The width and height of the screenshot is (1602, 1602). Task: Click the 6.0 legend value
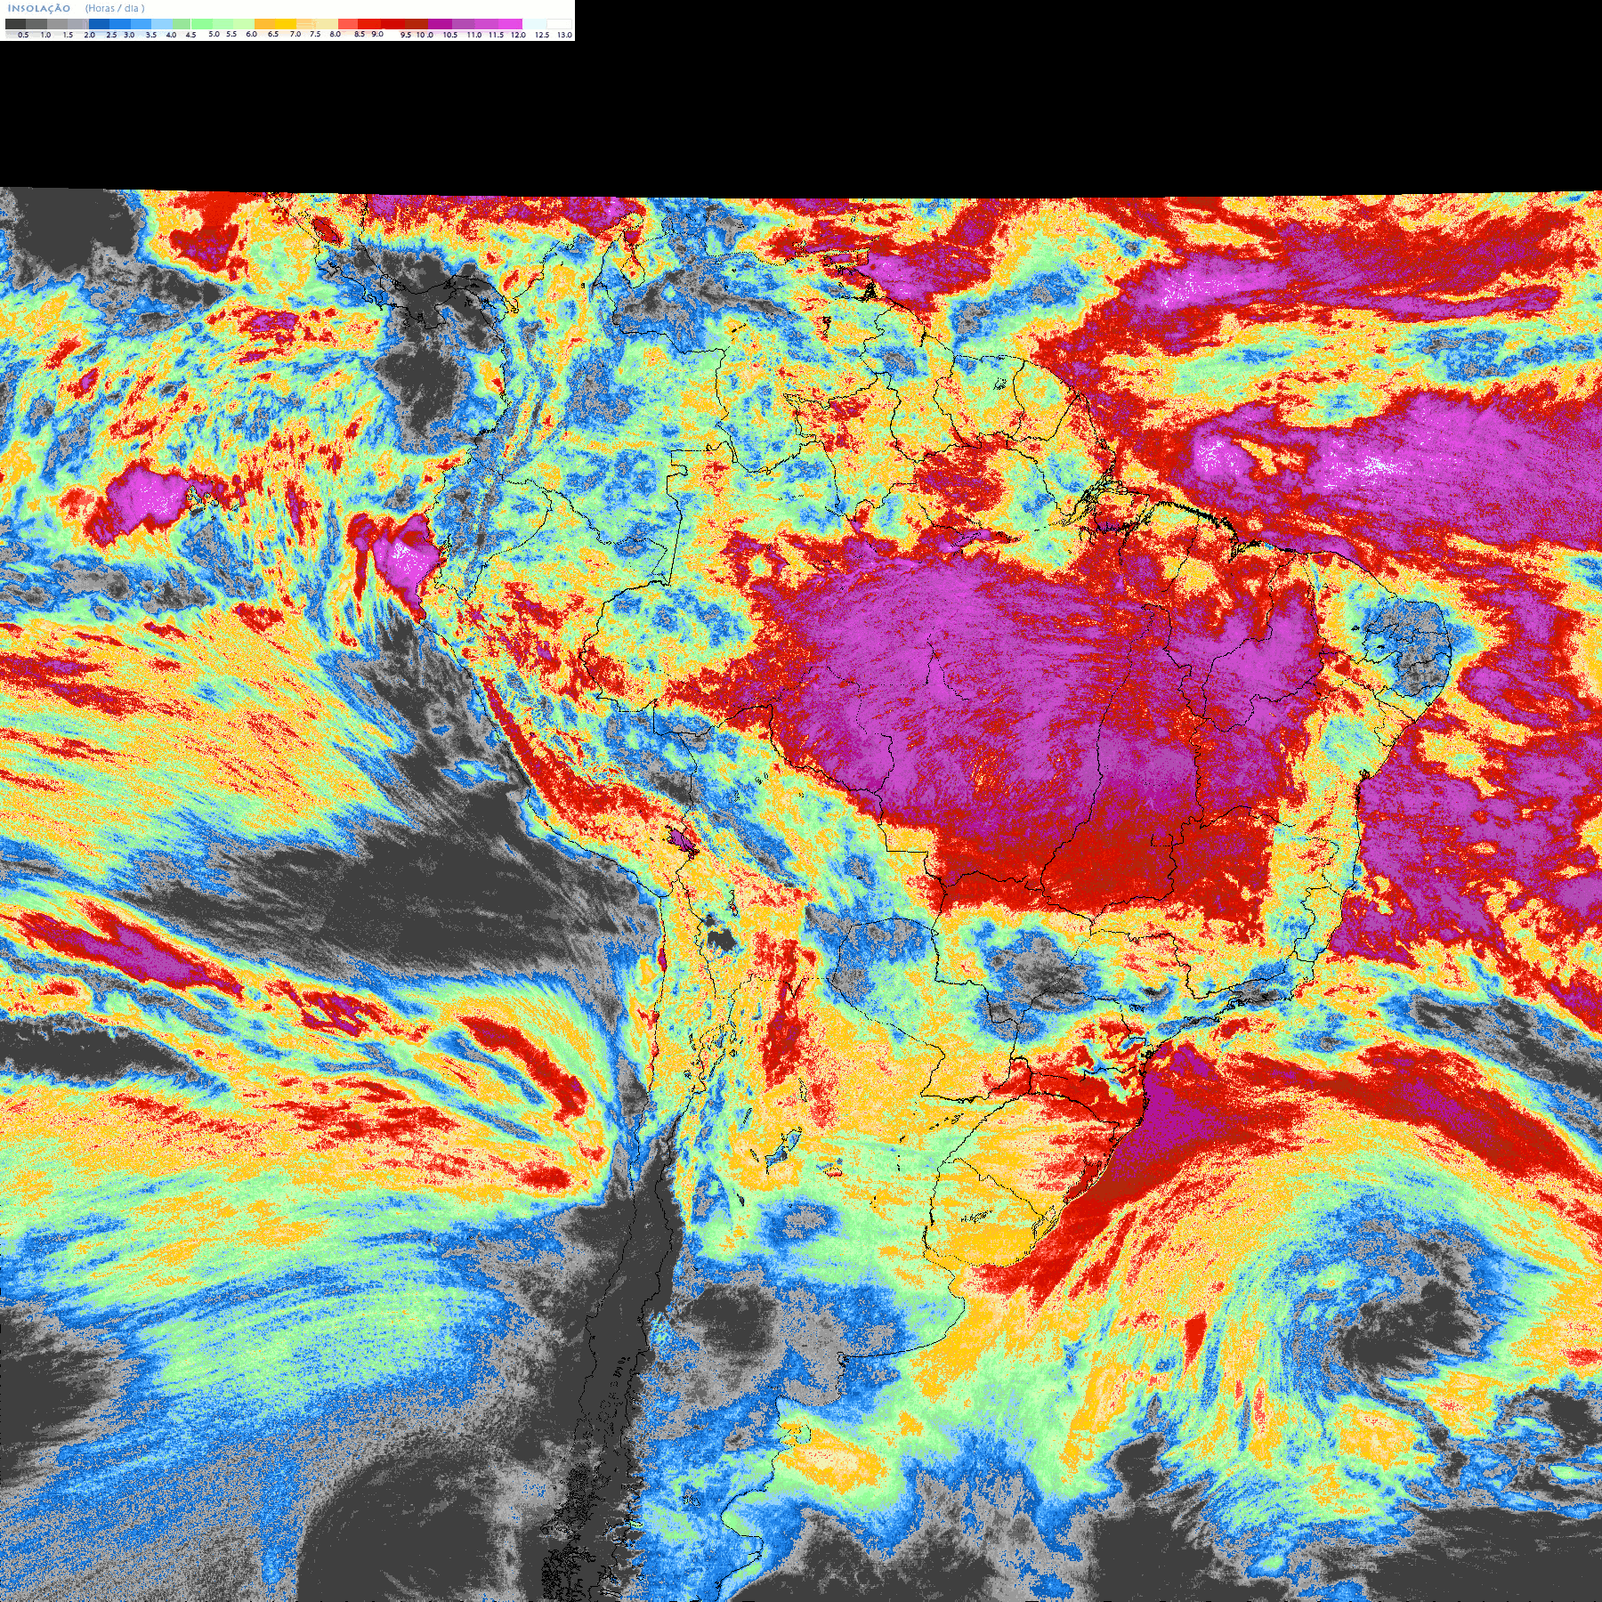[x=251, y=34]
